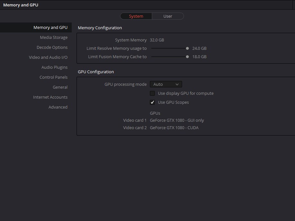The width and height of the screenshot is (295, 221).
Task: Click the Video card 2 label
Action: (x=135, y=128)
